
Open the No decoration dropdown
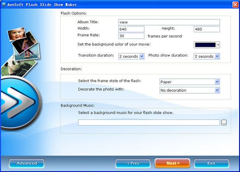190,90
